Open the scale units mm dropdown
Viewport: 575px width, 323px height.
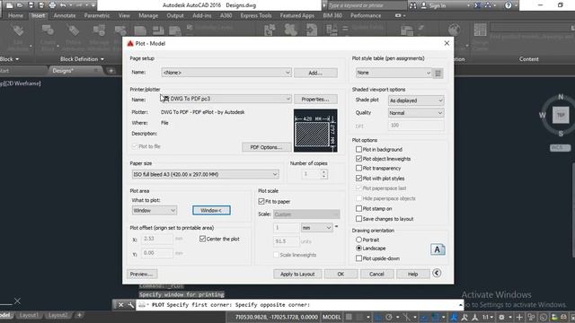pyautogui.click(x=316, y=228)
